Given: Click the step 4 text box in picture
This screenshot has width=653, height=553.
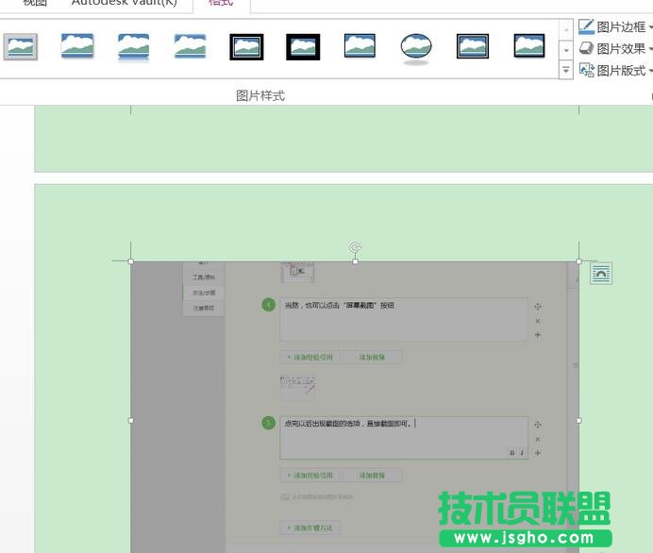Looking at the screenshot, I should click(x=404, y=320).
